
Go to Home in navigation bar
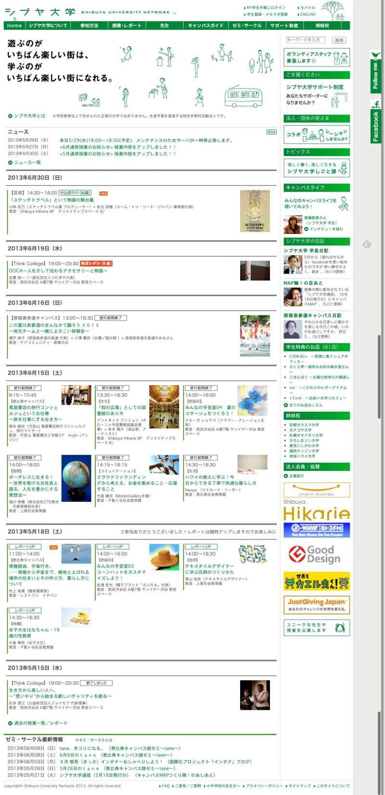(x=14, y=26)
